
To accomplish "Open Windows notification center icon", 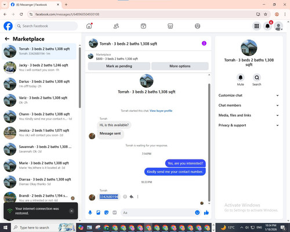I will [x=284, y=228].
